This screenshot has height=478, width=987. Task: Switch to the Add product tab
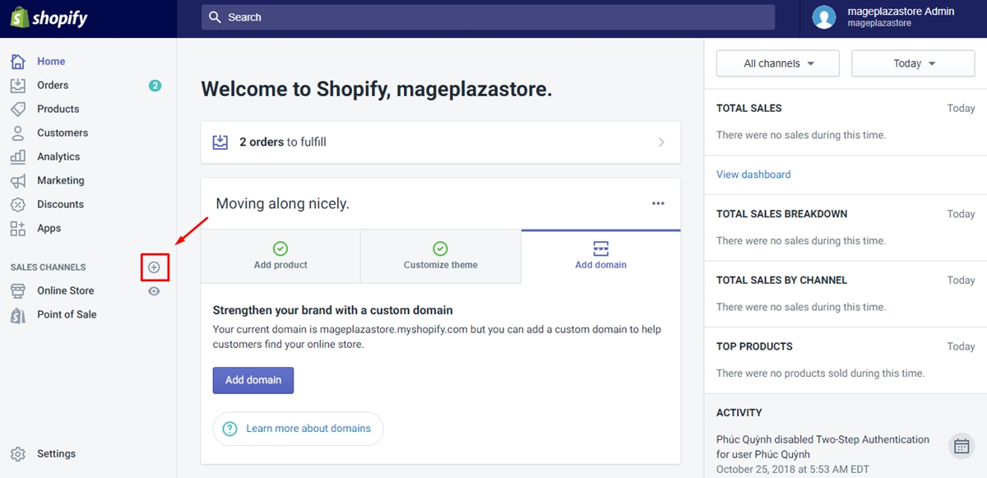click(280, 256)
